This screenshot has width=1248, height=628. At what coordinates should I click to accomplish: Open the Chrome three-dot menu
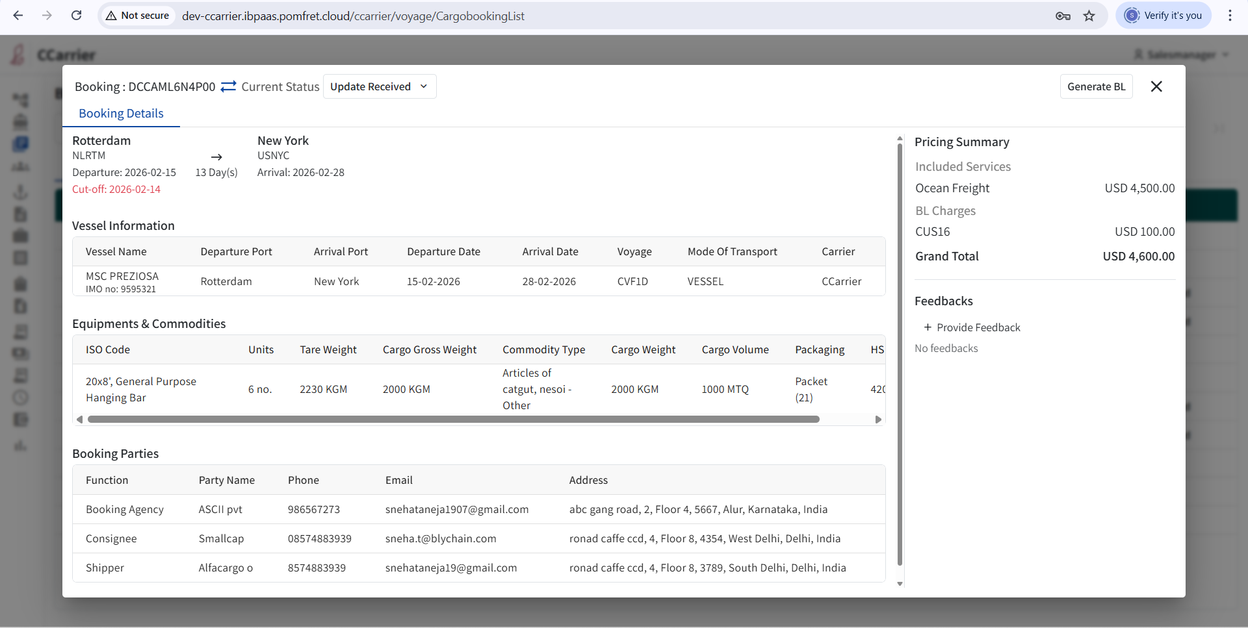(1230, 16)
